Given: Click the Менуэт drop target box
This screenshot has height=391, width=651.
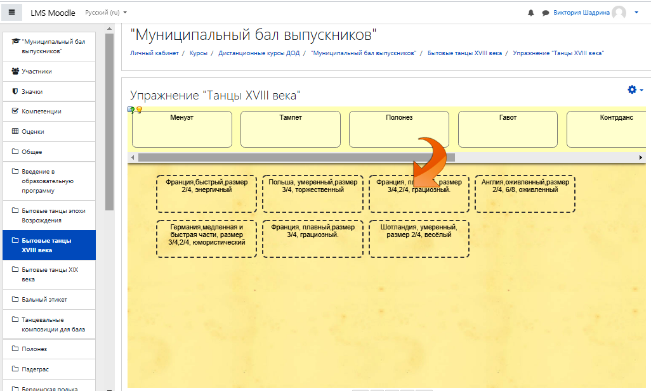Looking at the screenshot, I should point(181,129).
